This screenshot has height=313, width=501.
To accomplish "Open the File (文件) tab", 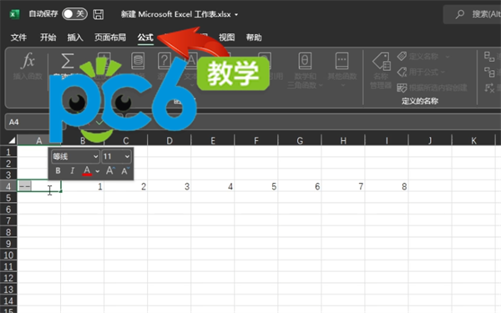I will point(18,38).
